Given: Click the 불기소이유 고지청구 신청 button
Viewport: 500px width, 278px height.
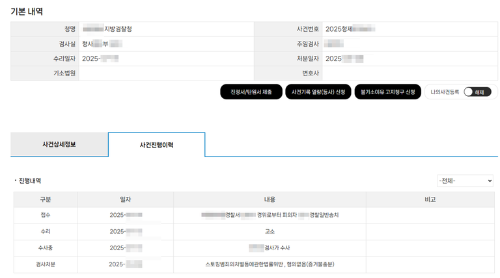Looking at the screenshot, I should pos(387,92).
